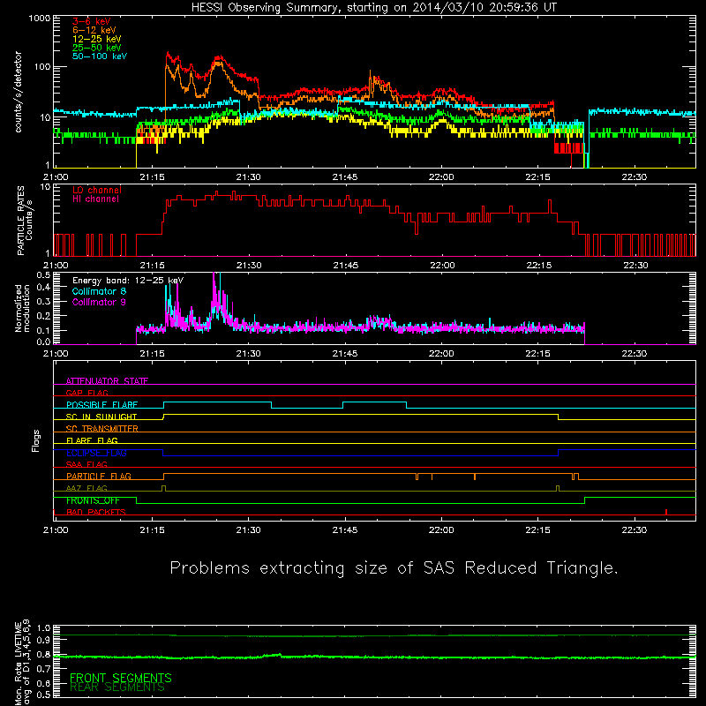
Task: Select the 'Collimator 8' legend label
Action: point(99,291)
